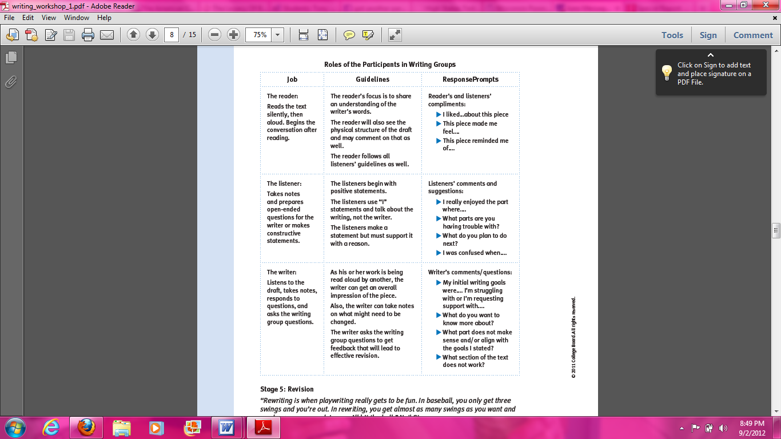
Task: Click 'Writer's comments/questions:' heading
Action: (x=470, y=272)
